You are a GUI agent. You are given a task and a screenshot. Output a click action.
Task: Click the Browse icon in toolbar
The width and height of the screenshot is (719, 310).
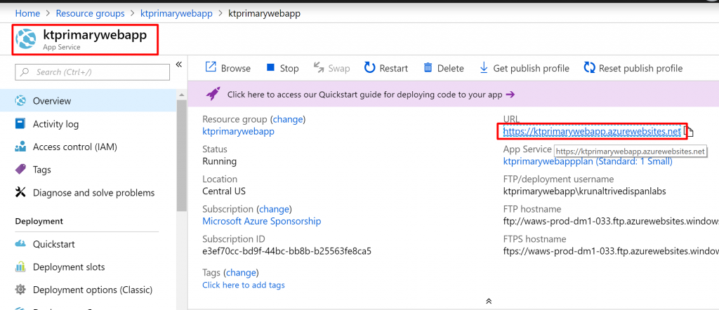211,67
